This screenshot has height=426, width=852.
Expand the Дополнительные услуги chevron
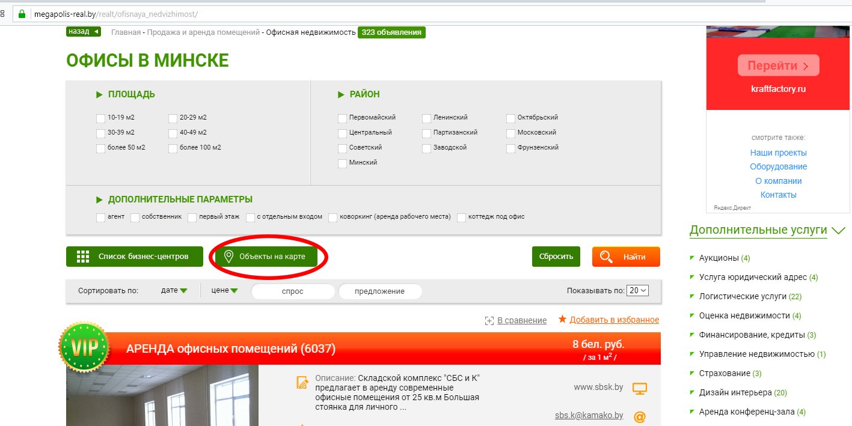(838, 231)
